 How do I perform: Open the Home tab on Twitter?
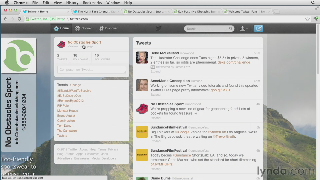(61, 28)
